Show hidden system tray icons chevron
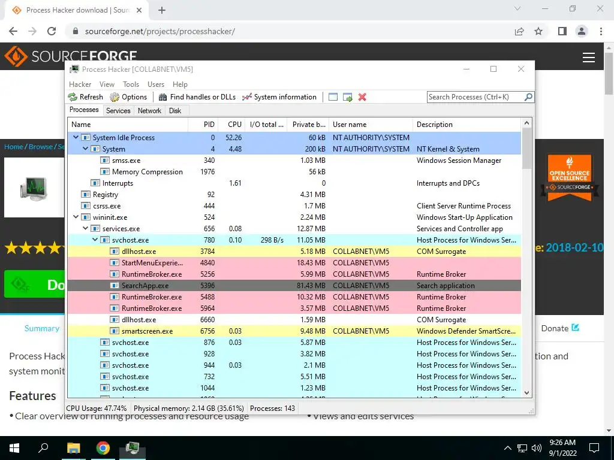614x460 pixels. pyautogui.click(x=507, y=448)
